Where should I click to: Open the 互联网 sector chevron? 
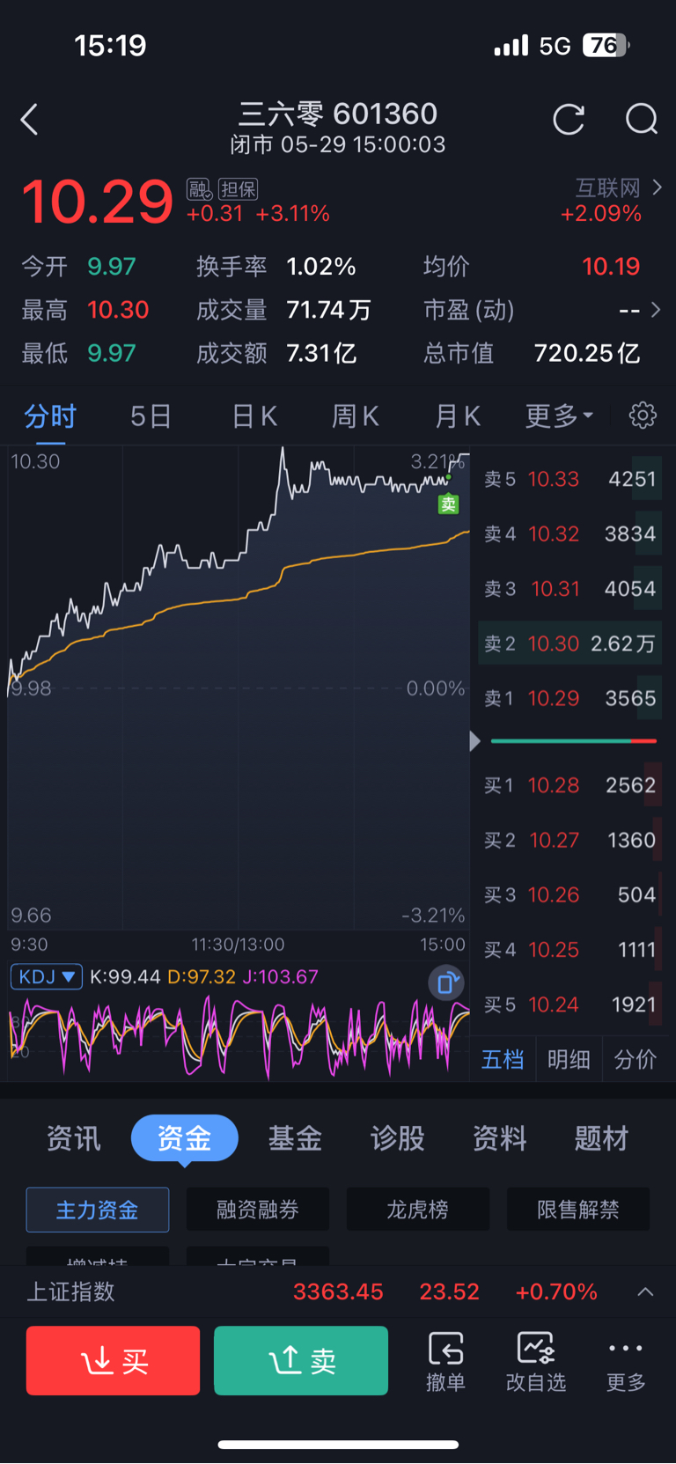click(x=657, y=188)
